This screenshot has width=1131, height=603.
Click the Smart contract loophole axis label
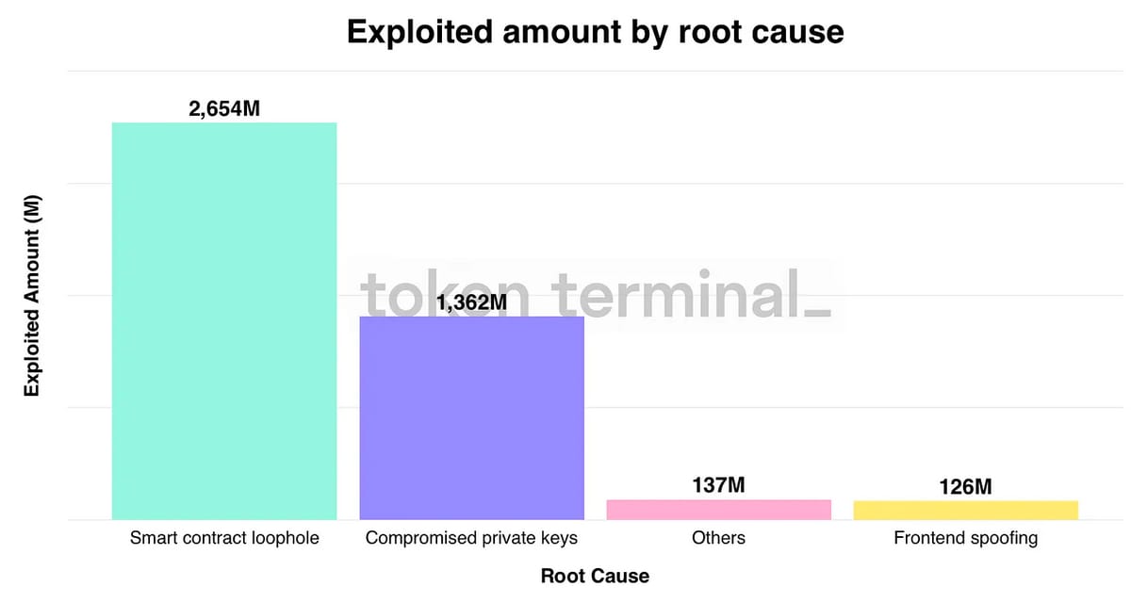(224, 538)
